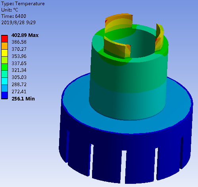Click the '2019/8/28 9:29' timestamp
The image size is (198, 187).
18,23
